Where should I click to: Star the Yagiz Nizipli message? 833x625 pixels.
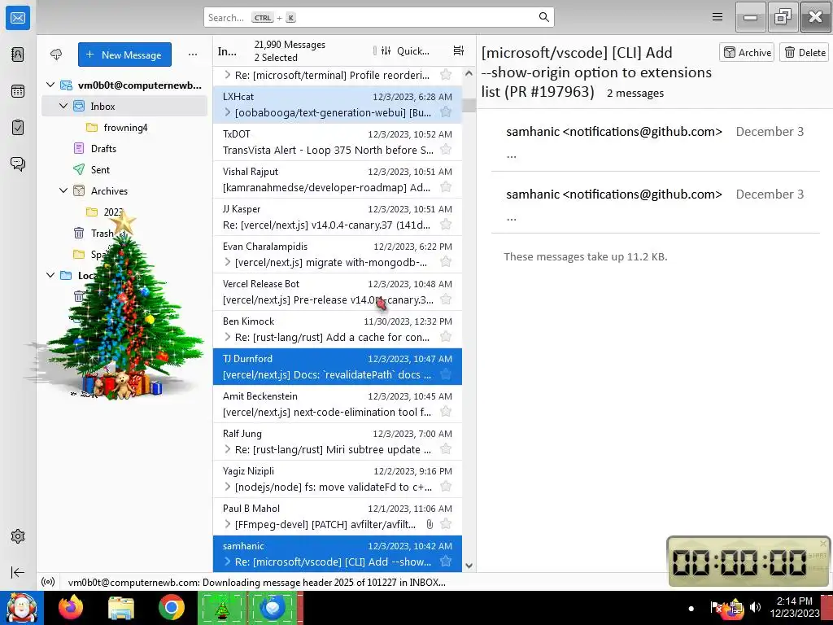point(447,487)
